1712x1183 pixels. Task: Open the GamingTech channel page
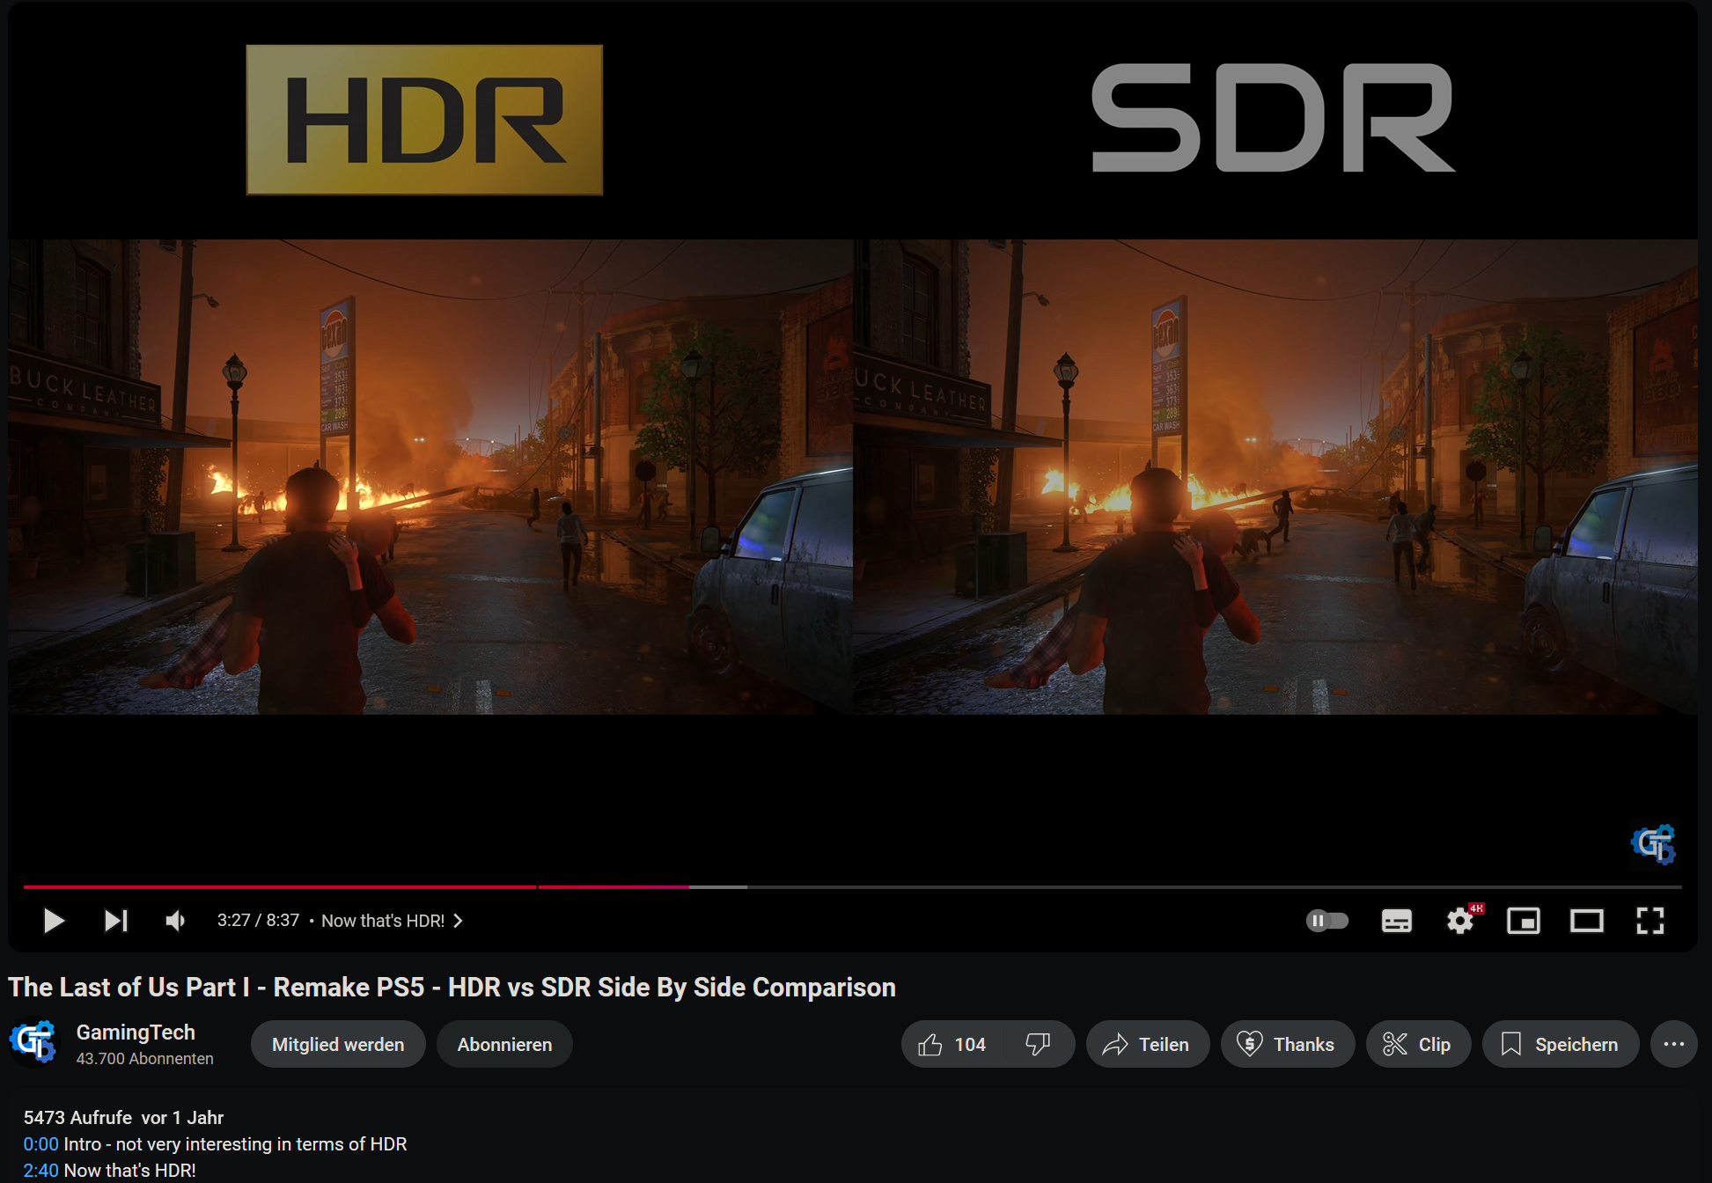136,1032
